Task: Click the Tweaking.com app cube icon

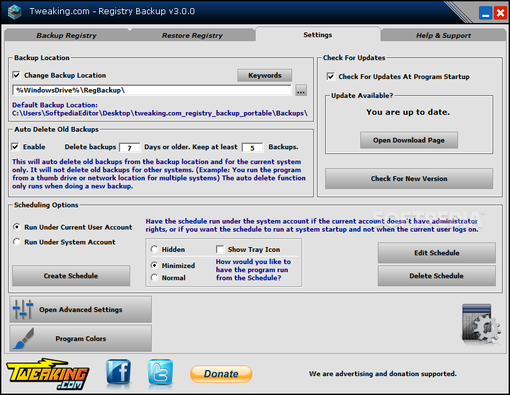Action: (14, 11)
